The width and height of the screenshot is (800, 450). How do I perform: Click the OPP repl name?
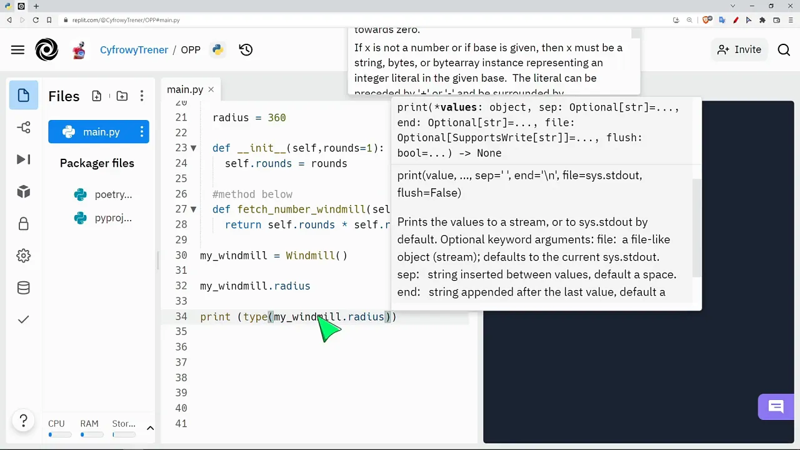click(x=191, y=50)
